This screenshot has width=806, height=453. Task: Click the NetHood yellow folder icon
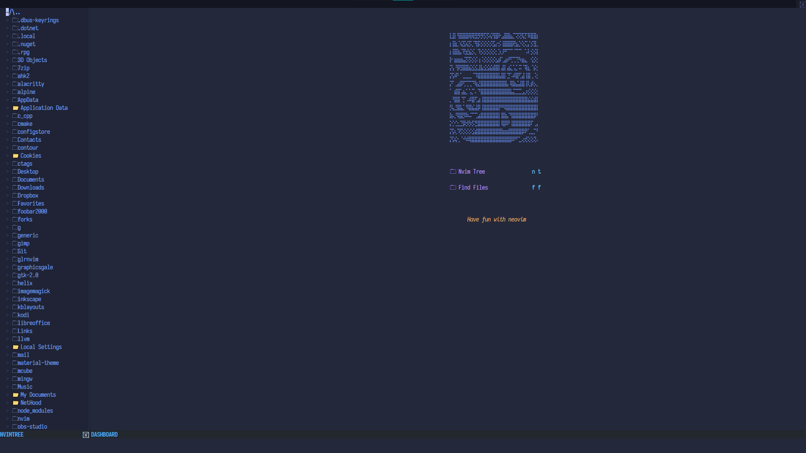[x=16, y=403]
